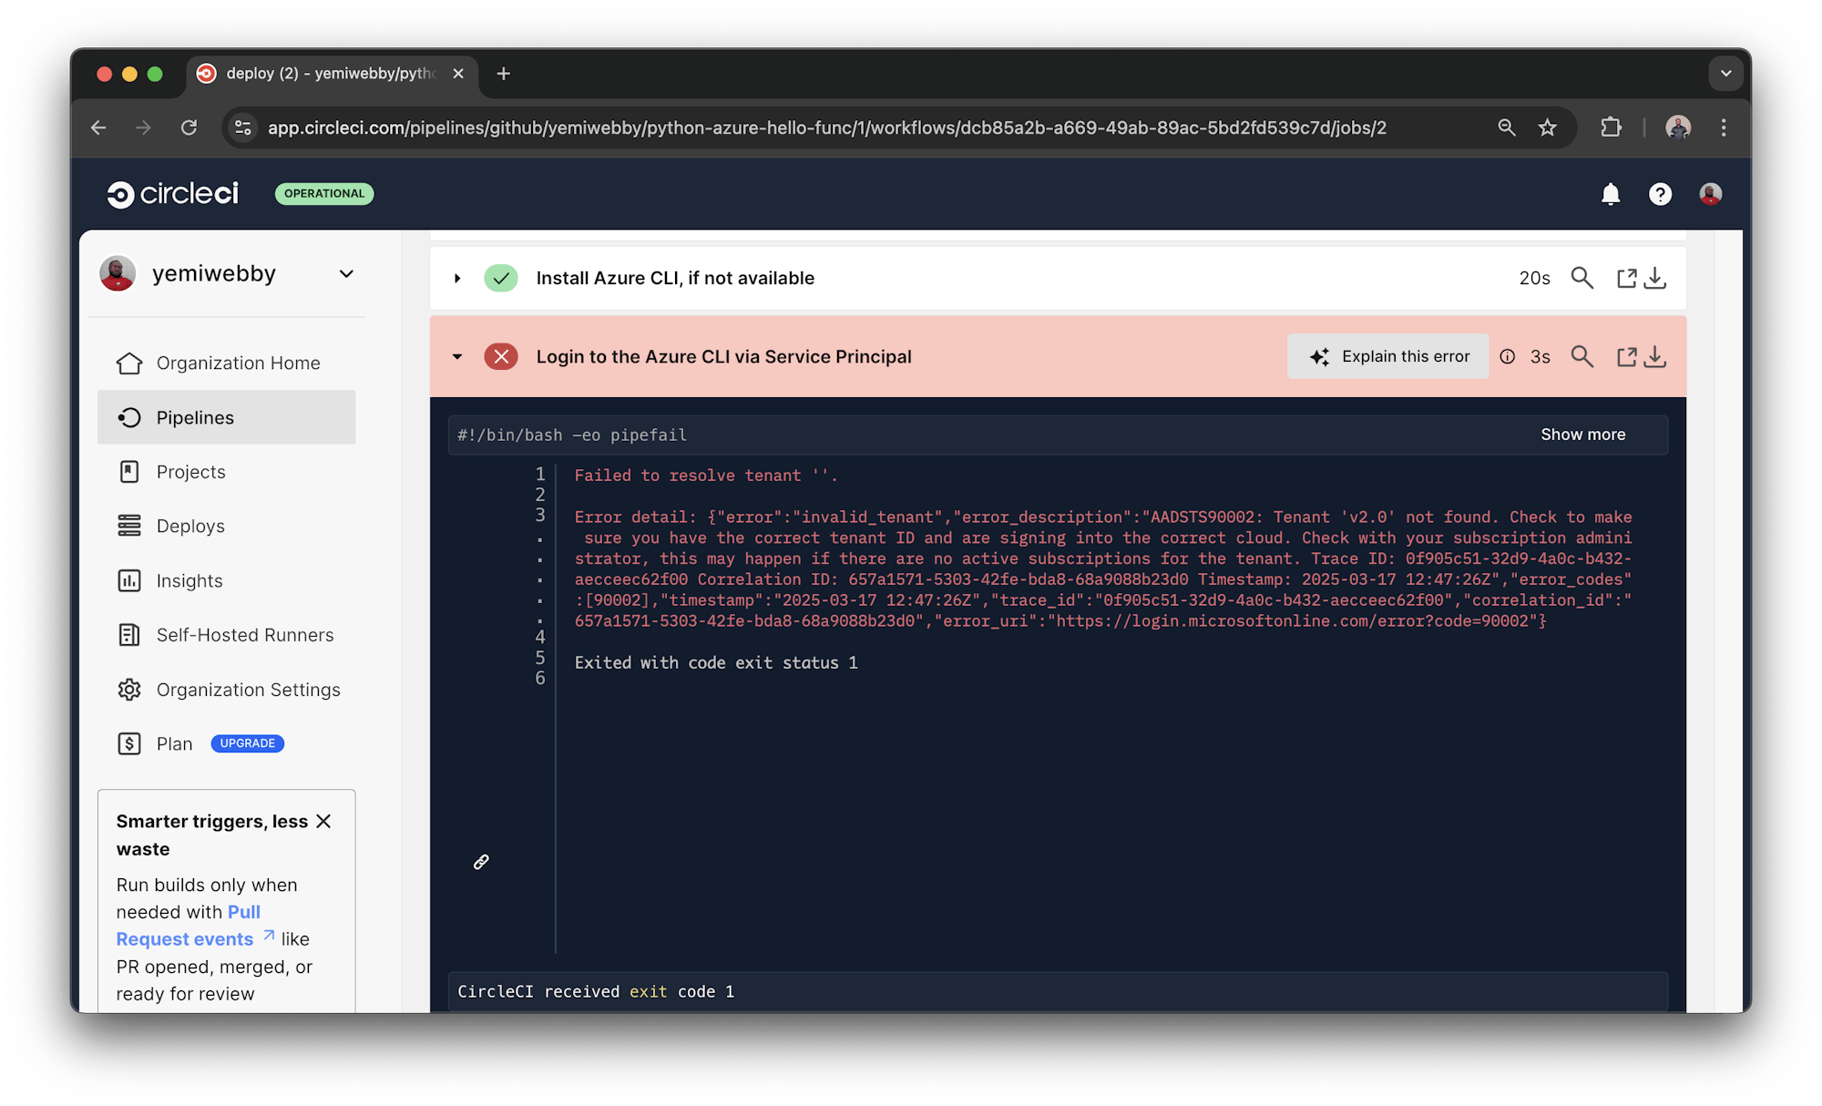Open Self-Hosted Runners page

tap(244, 634)
